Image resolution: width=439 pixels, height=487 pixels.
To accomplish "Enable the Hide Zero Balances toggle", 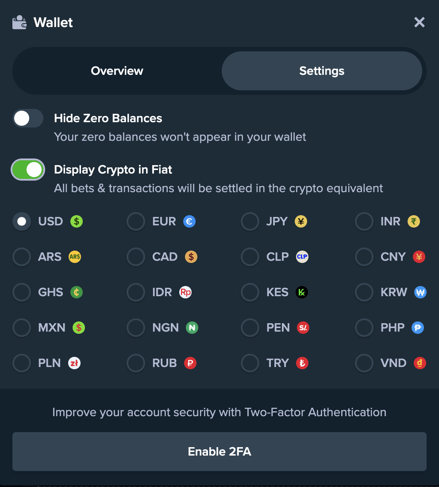I will [x=28, y=118].
